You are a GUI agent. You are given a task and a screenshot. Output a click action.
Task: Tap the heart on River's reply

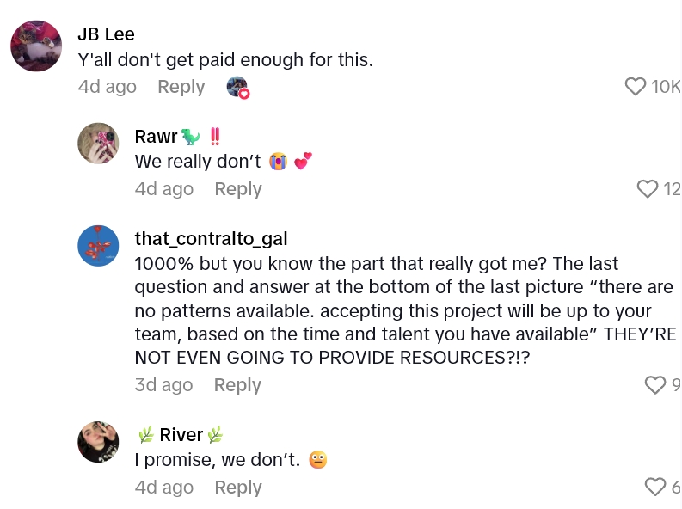point(655,488)
